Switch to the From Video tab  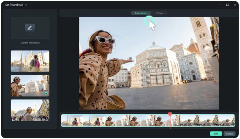[141, 13]
